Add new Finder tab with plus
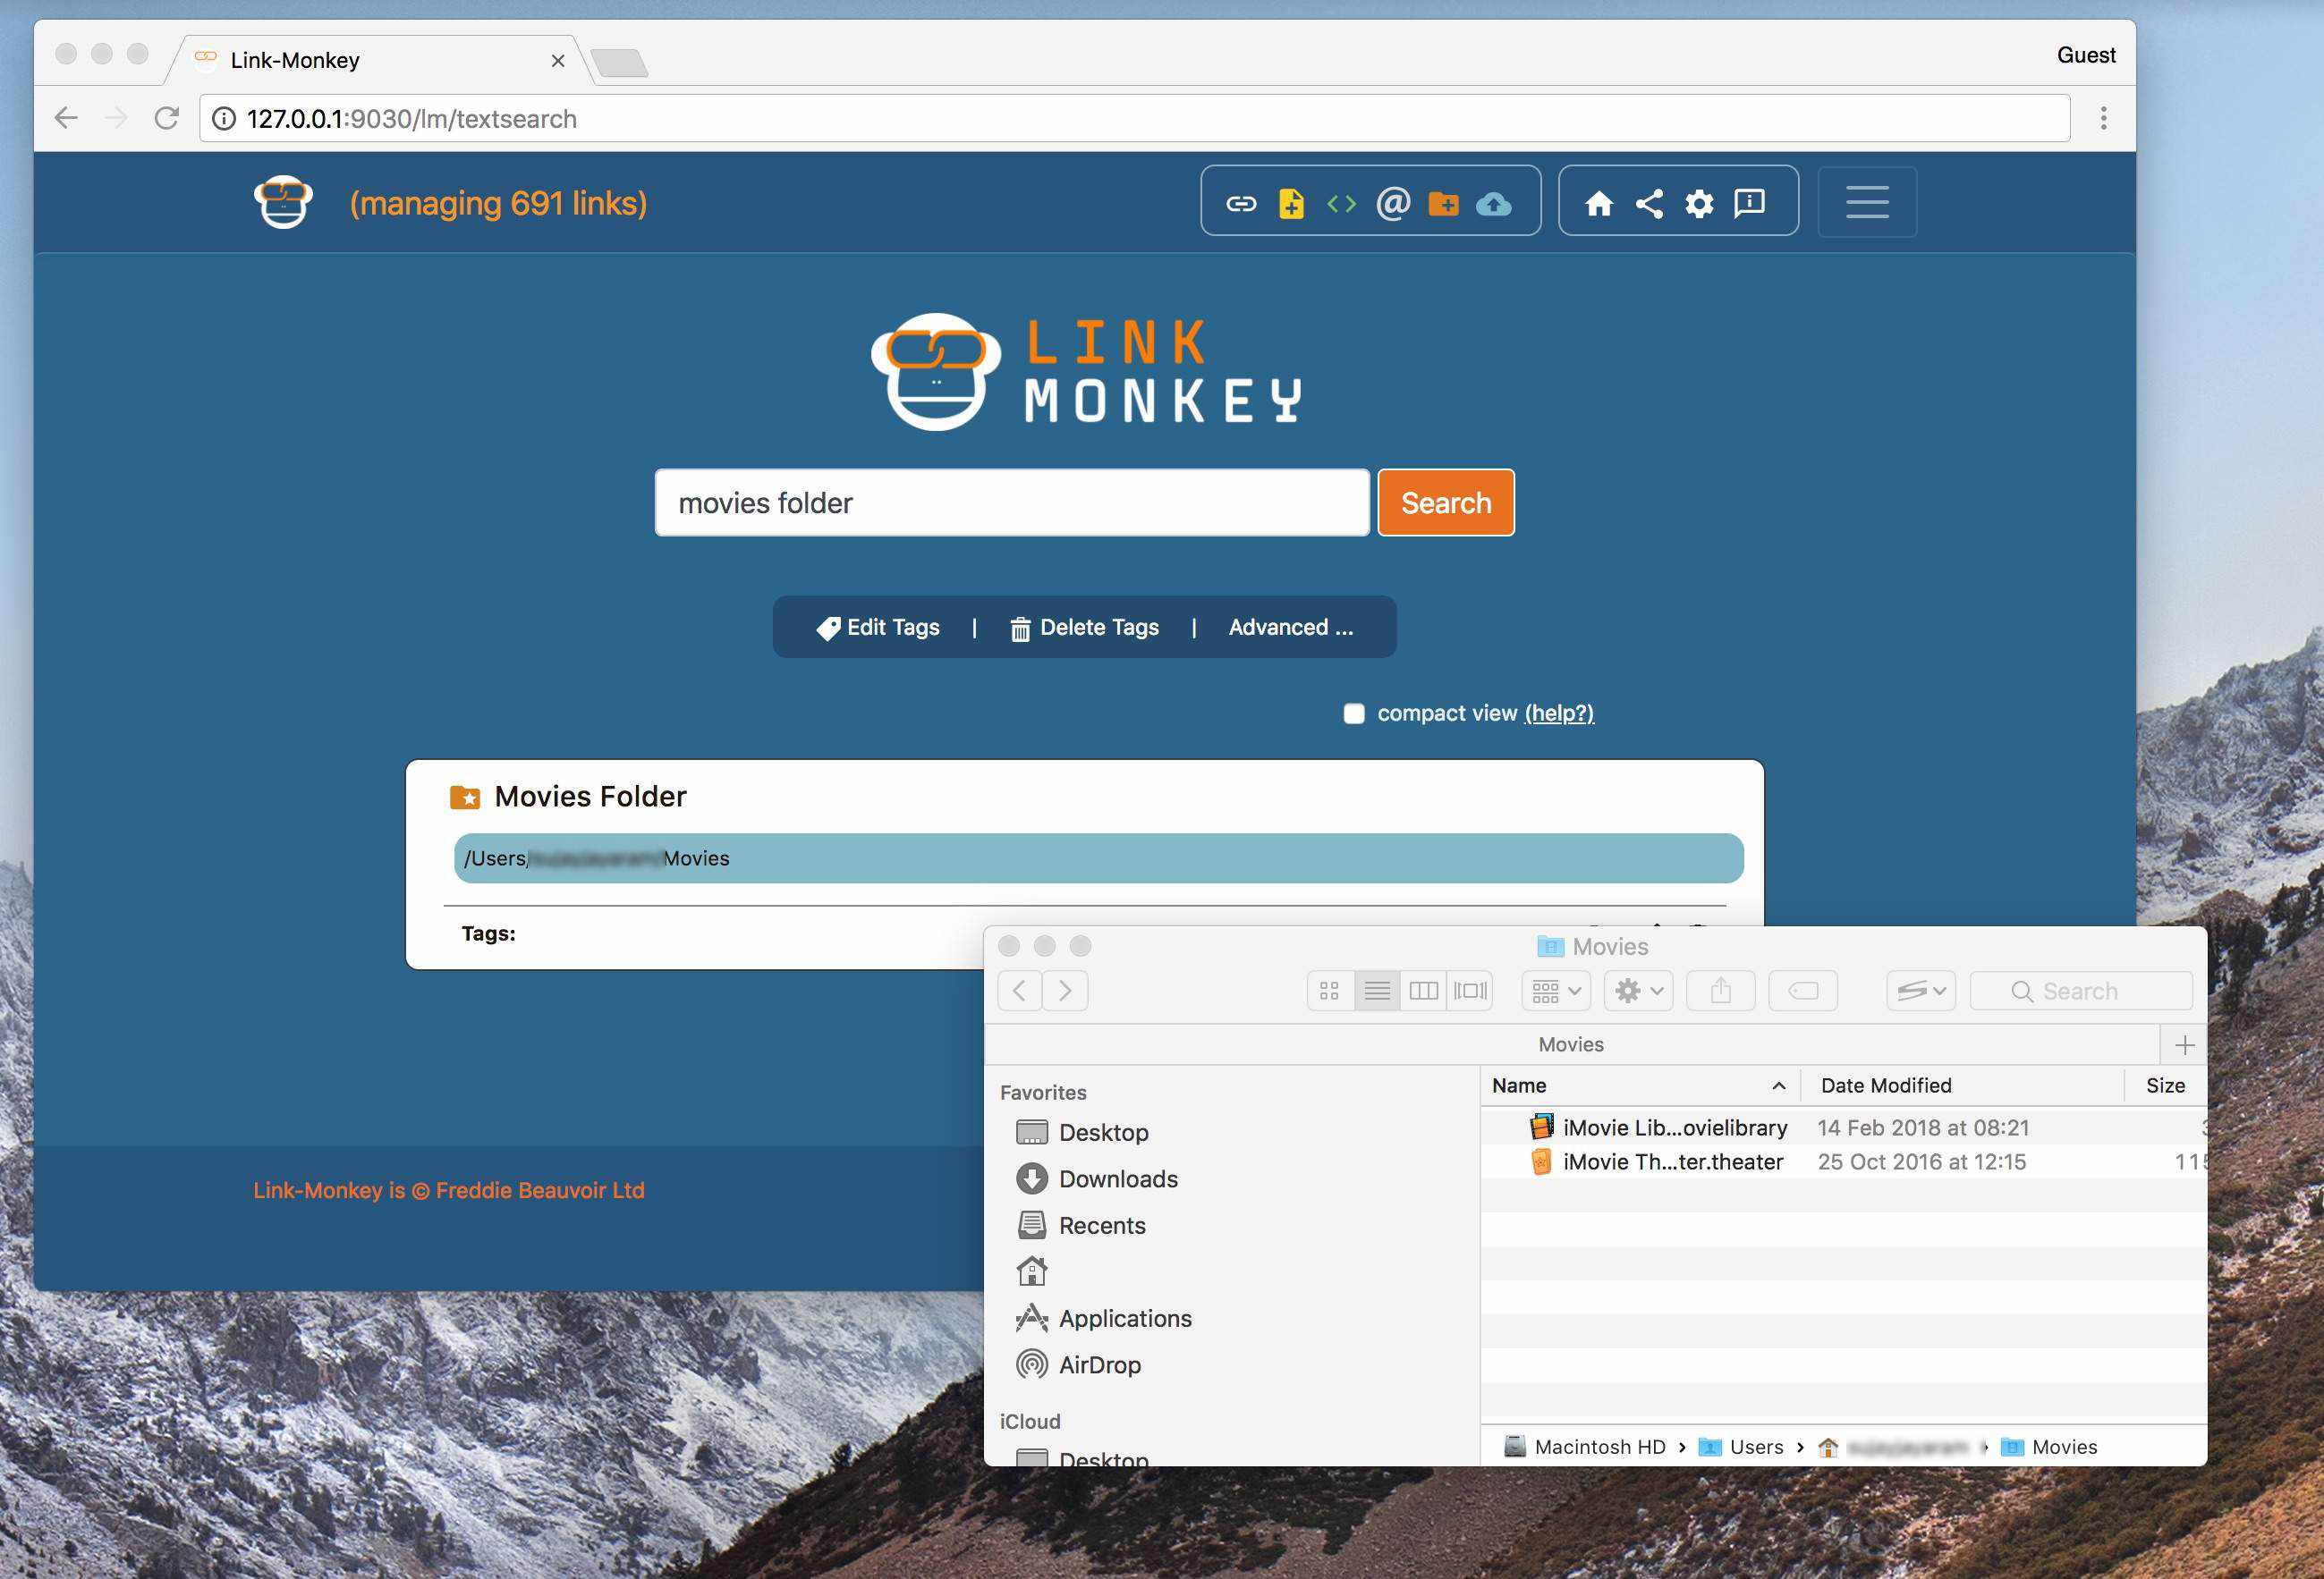The height and width of the screenshot is (1579, 2324). coord(2184,1045)
